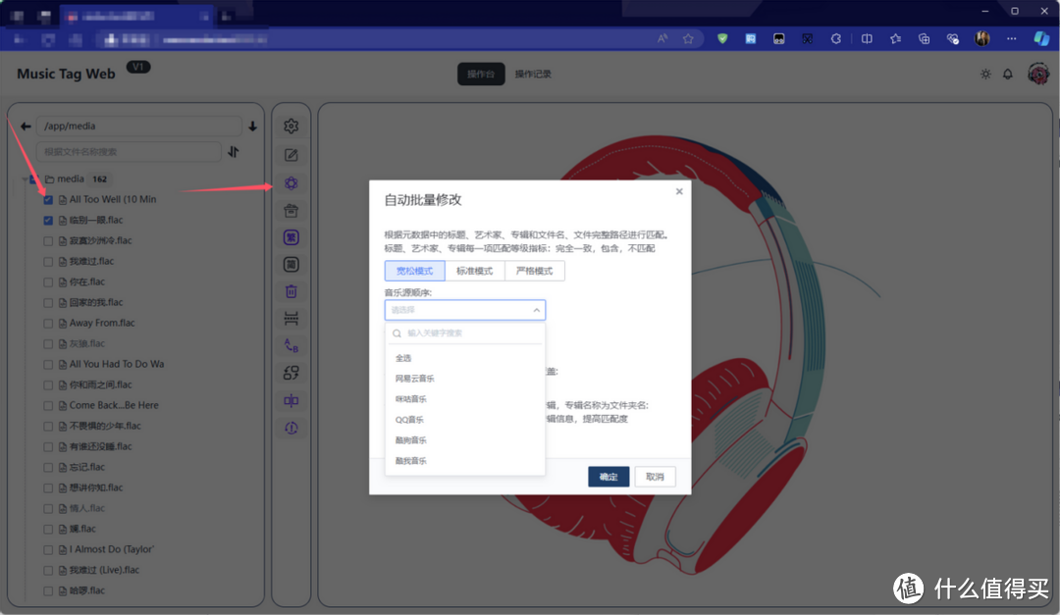
Task: Collapse the media folder in the file tree
Action: coord(26,179)
